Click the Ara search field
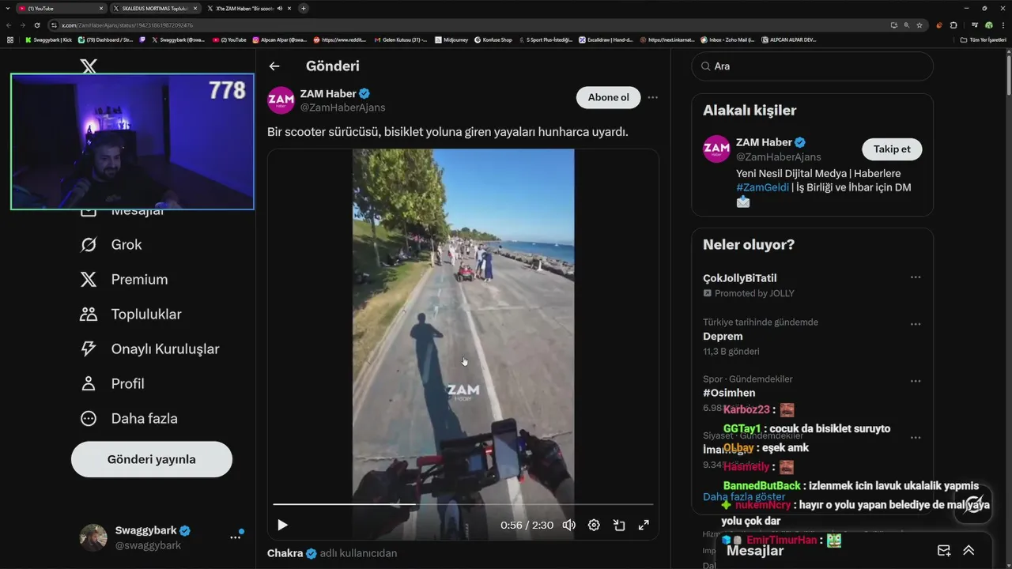Screen dimensions: 1012x569 812,66
